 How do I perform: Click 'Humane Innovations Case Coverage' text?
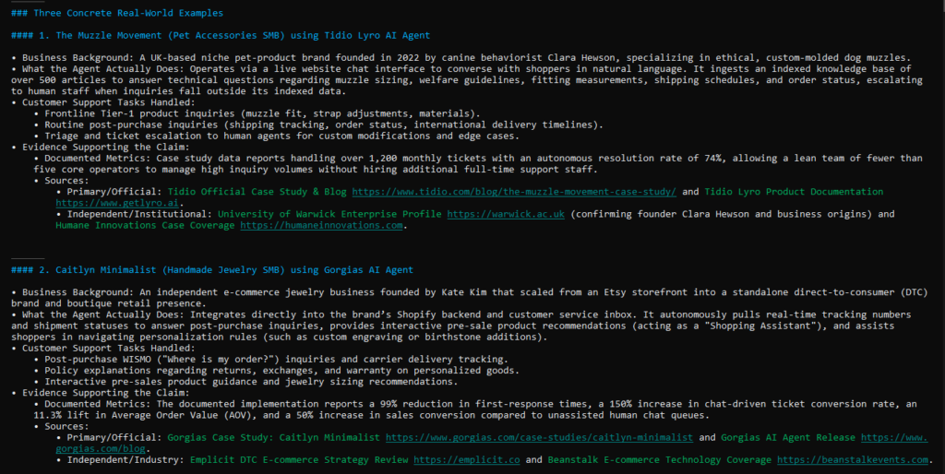point(145,225)
